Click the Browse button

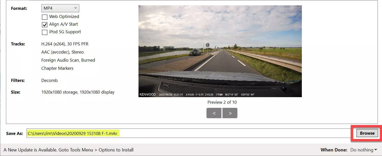point(367,133)
